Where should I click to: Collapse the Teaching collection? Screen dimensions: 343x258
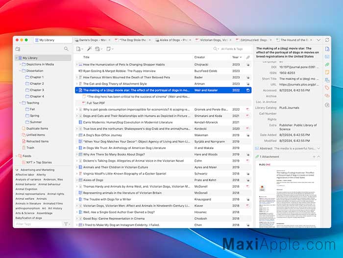[x=20, y=103]
